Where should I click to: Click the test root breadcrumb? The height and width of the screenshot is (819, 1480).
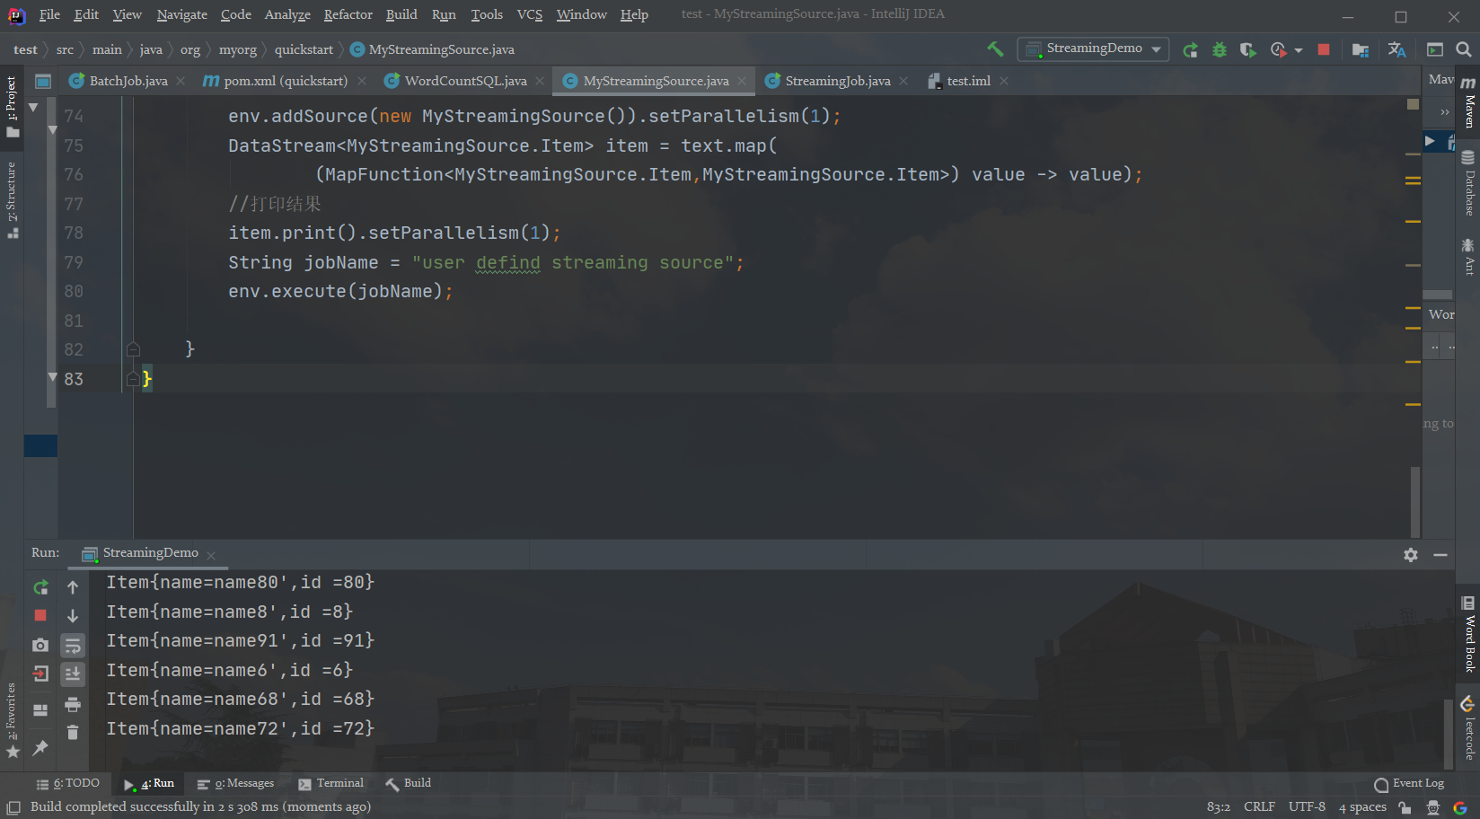click(25, 49)
